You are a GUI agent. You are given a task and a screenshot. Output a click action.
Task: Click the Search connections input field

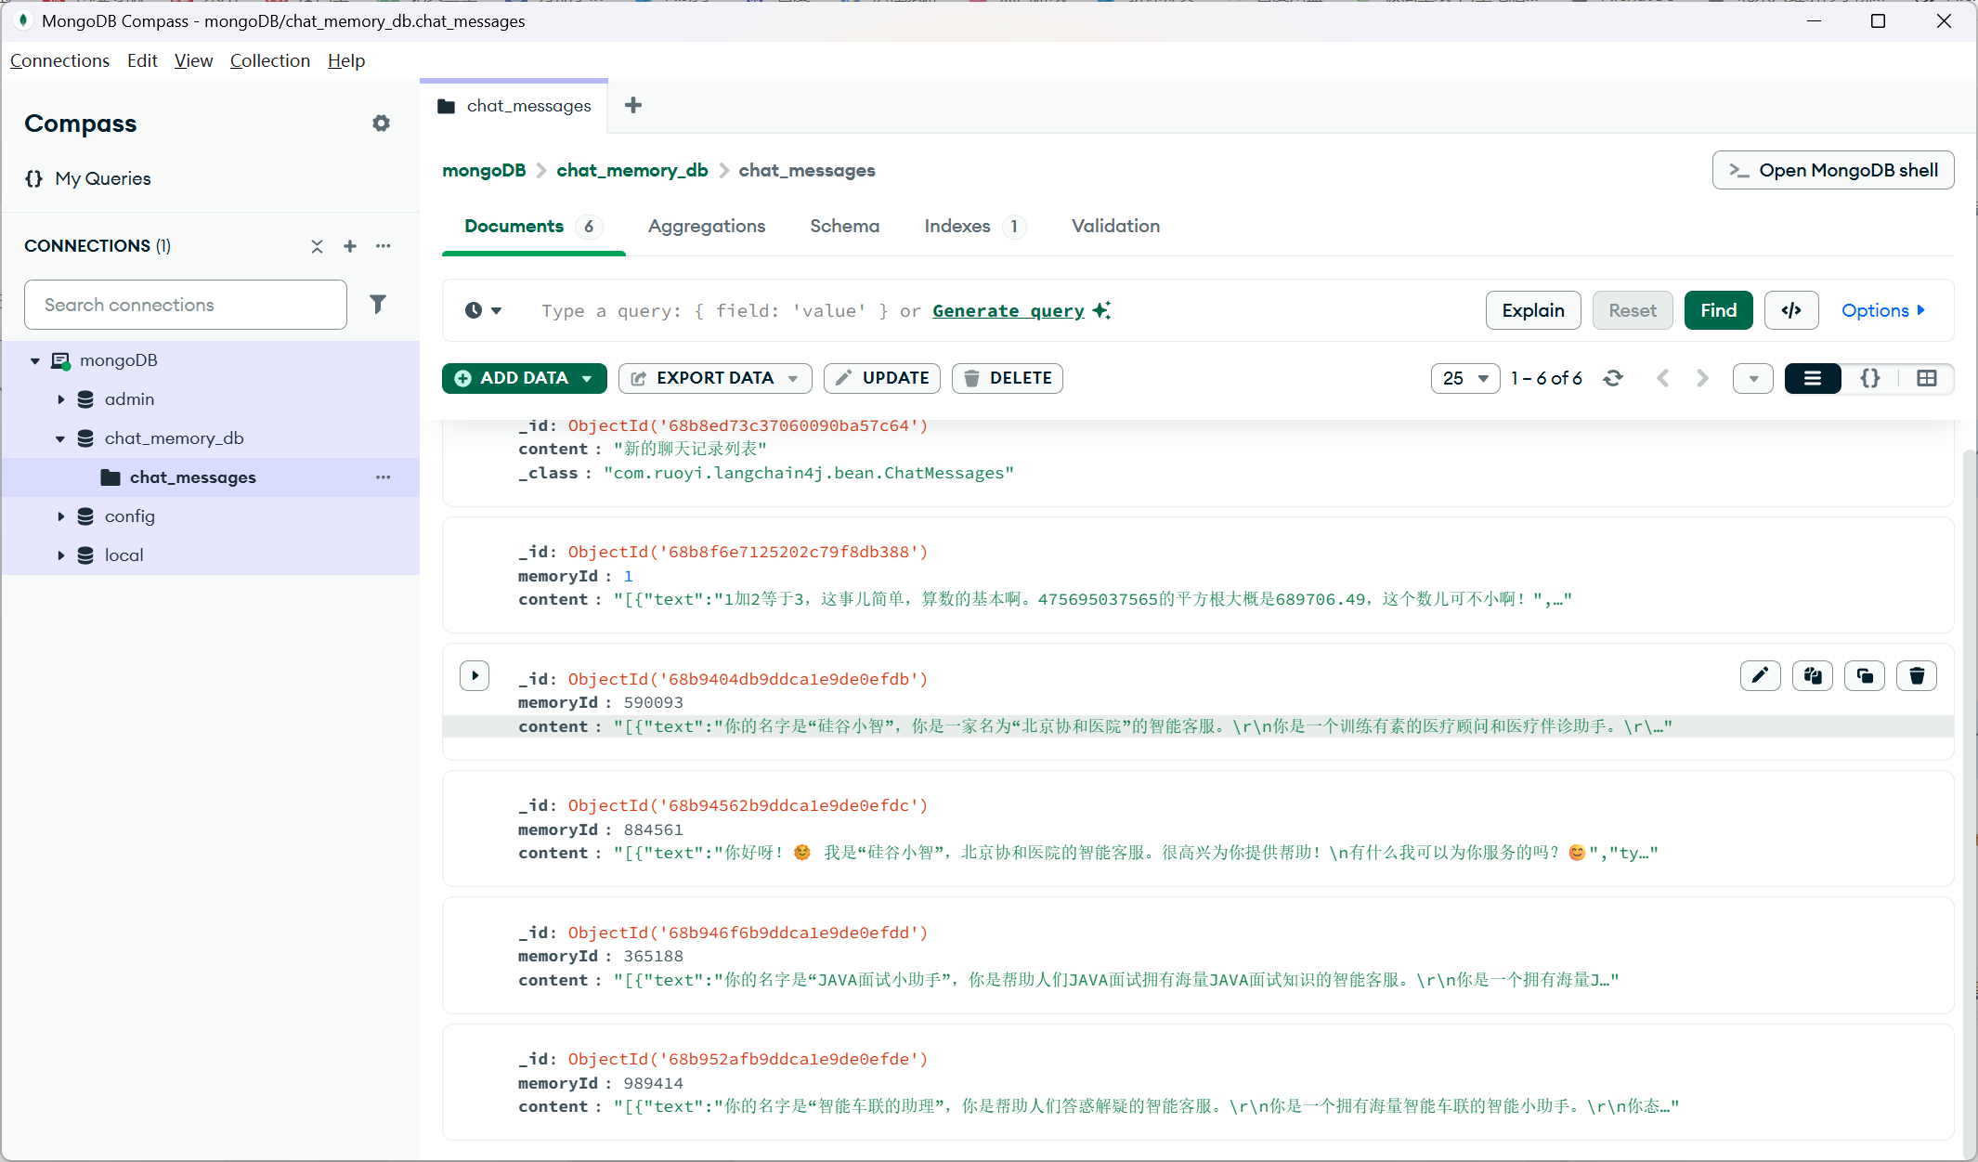[186, 305]
